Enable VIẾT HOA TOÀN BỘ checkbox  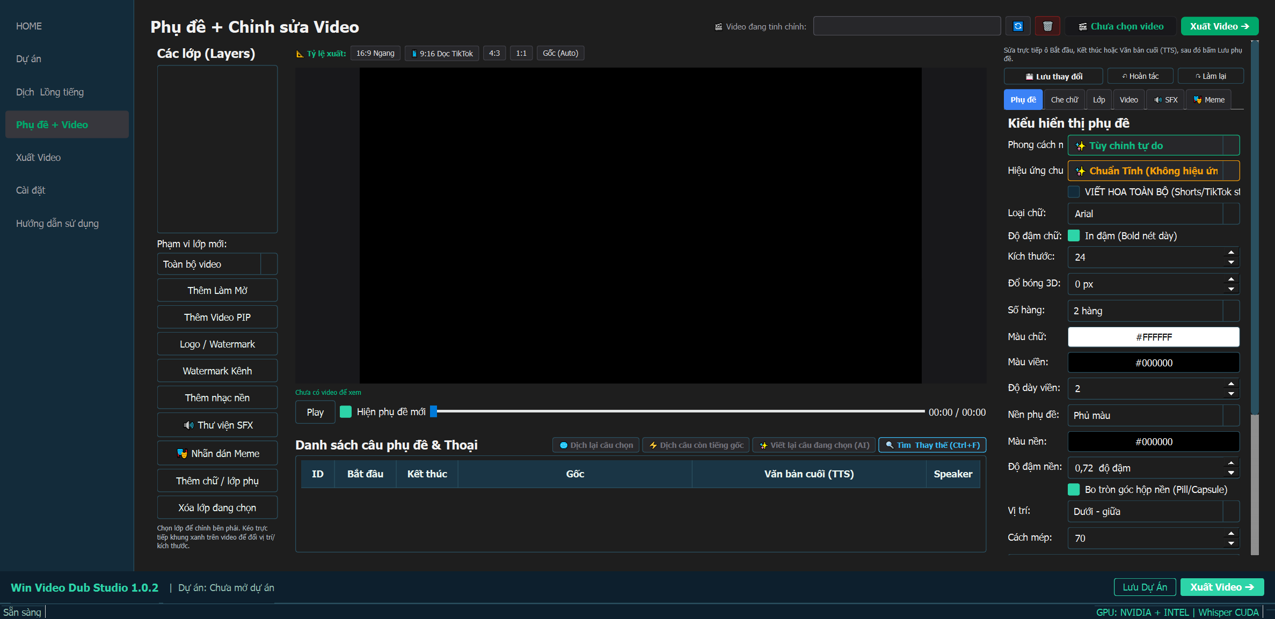1074,191
